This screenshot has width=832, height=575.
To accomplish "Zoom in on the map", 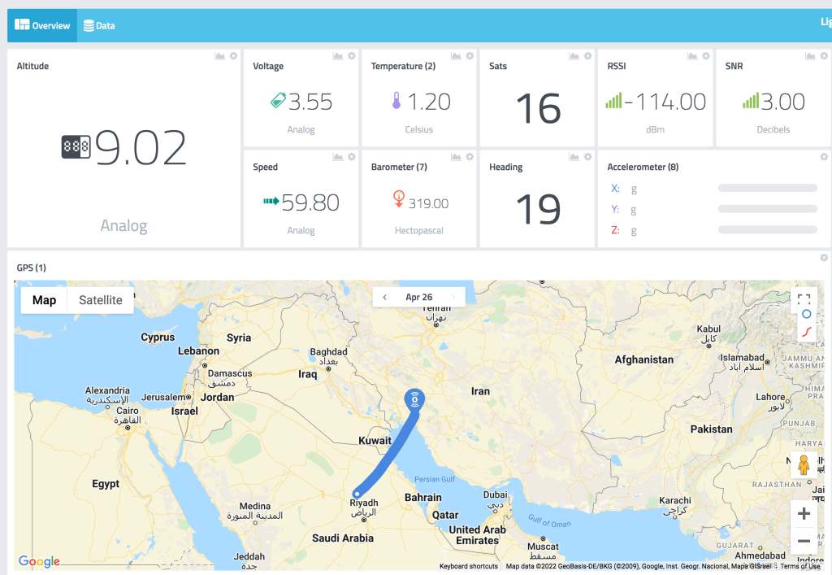I will pos(804,514).
